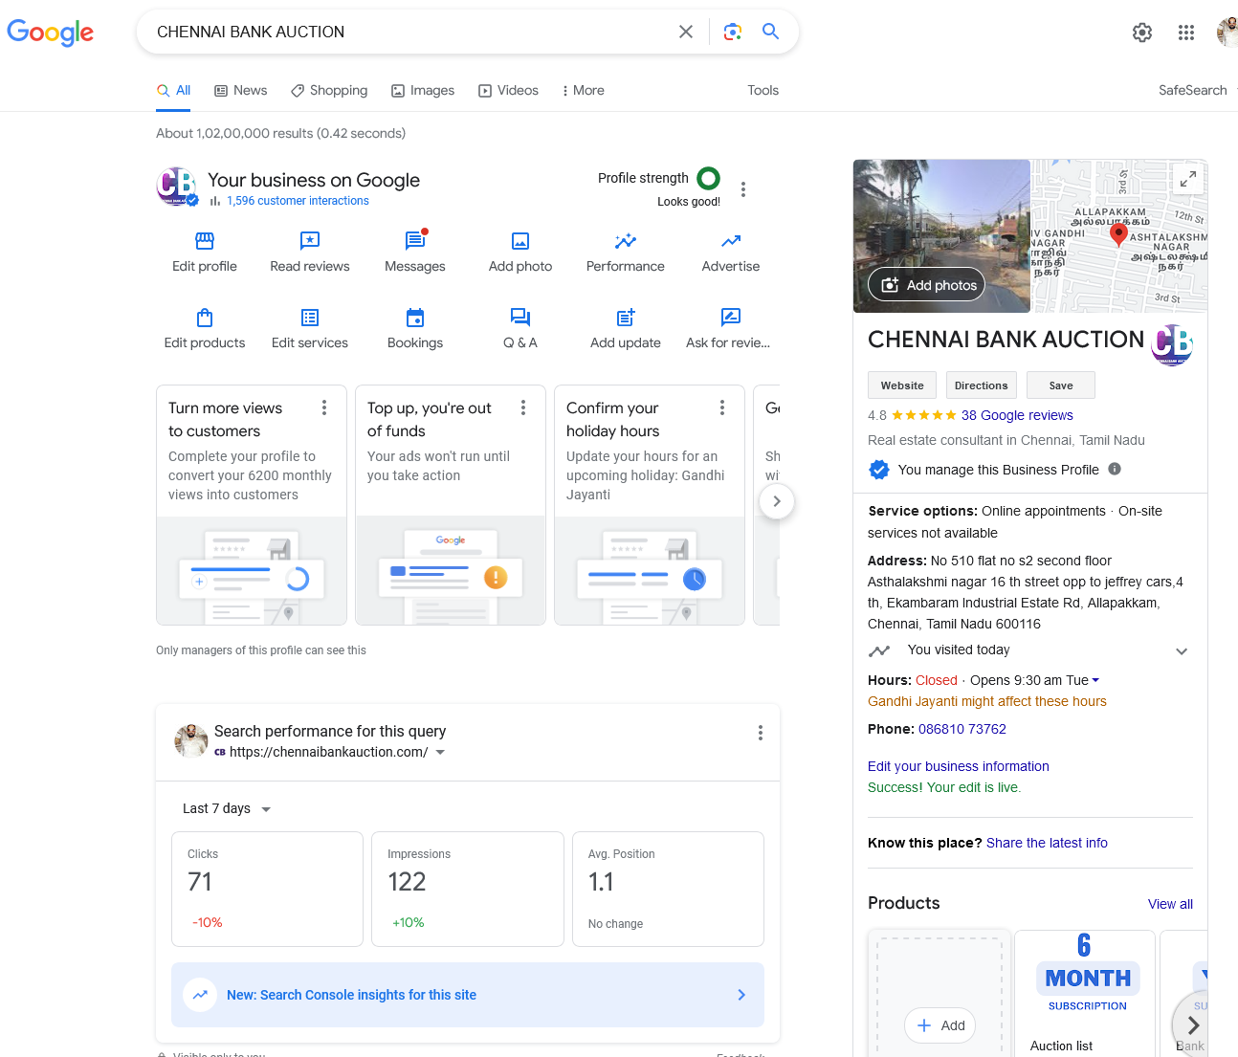Switch to the News tab
1238x1057 pixels.
click(240, 90)
